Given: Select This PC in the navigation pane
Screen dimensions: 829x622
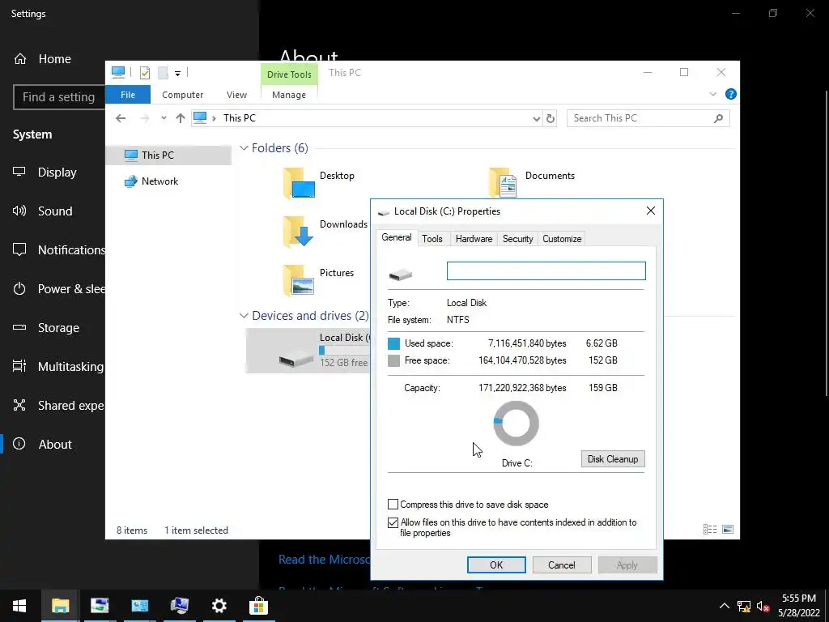Looking at the screenshot, I should (x=168, y=155).
